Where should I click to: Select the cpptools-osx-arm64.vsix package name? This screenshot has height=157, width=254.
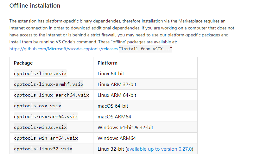click(x=46, y=116)
